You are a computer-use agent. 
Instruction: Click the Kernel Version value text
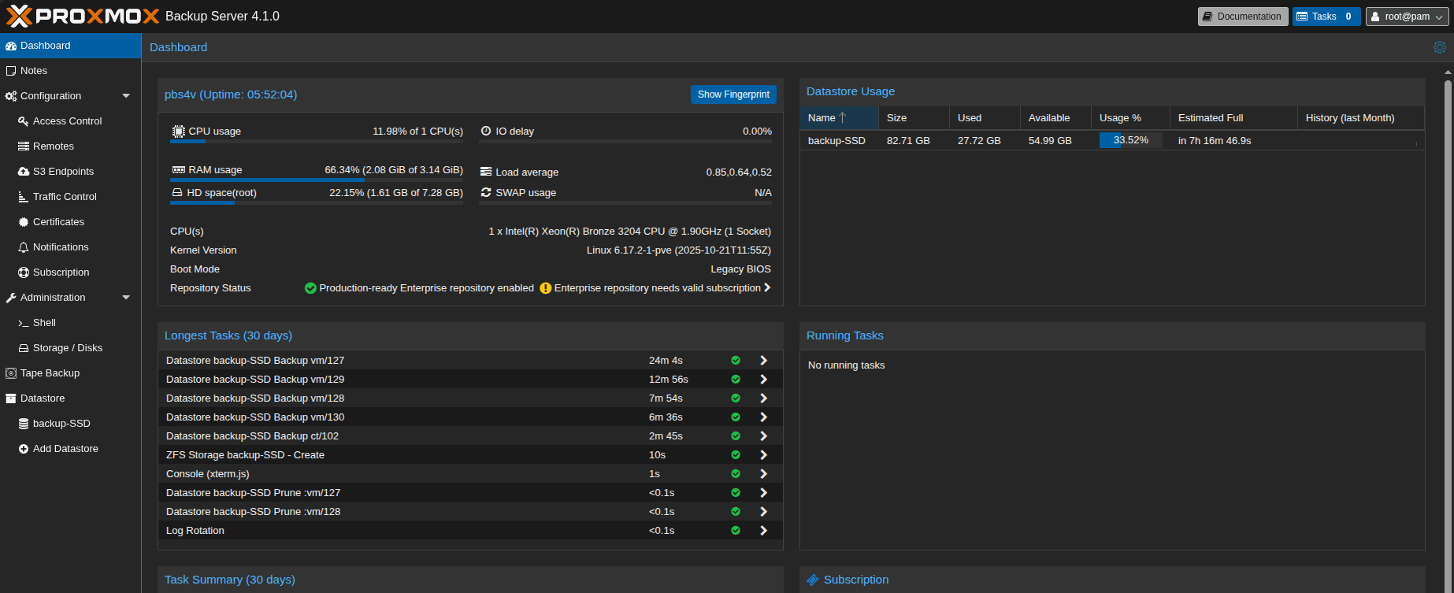coord(679,250)
